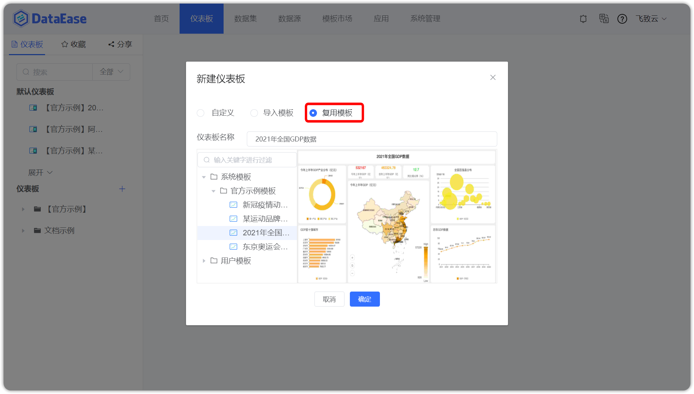Click the 确定 button
The image size is (694, 394).
(x=365, y=299)
